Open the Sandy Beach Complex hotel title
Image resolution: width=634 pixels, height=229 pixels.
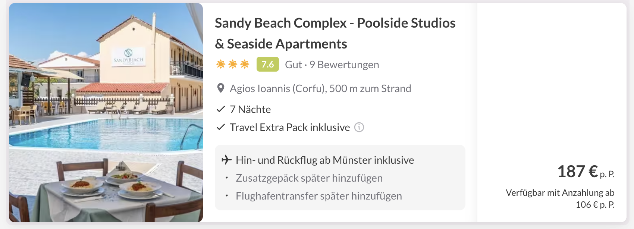(x=335, y=33)
